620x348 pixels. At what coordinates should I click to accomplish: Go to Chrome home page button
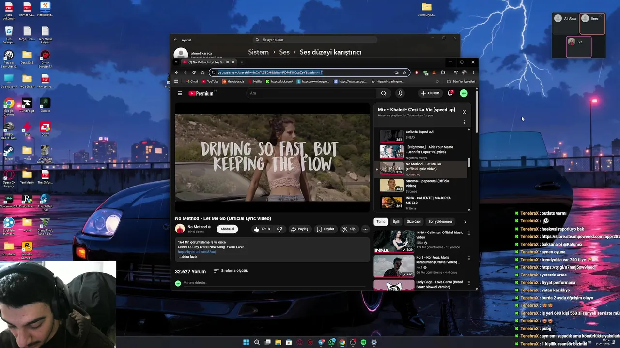coord(202,72)
